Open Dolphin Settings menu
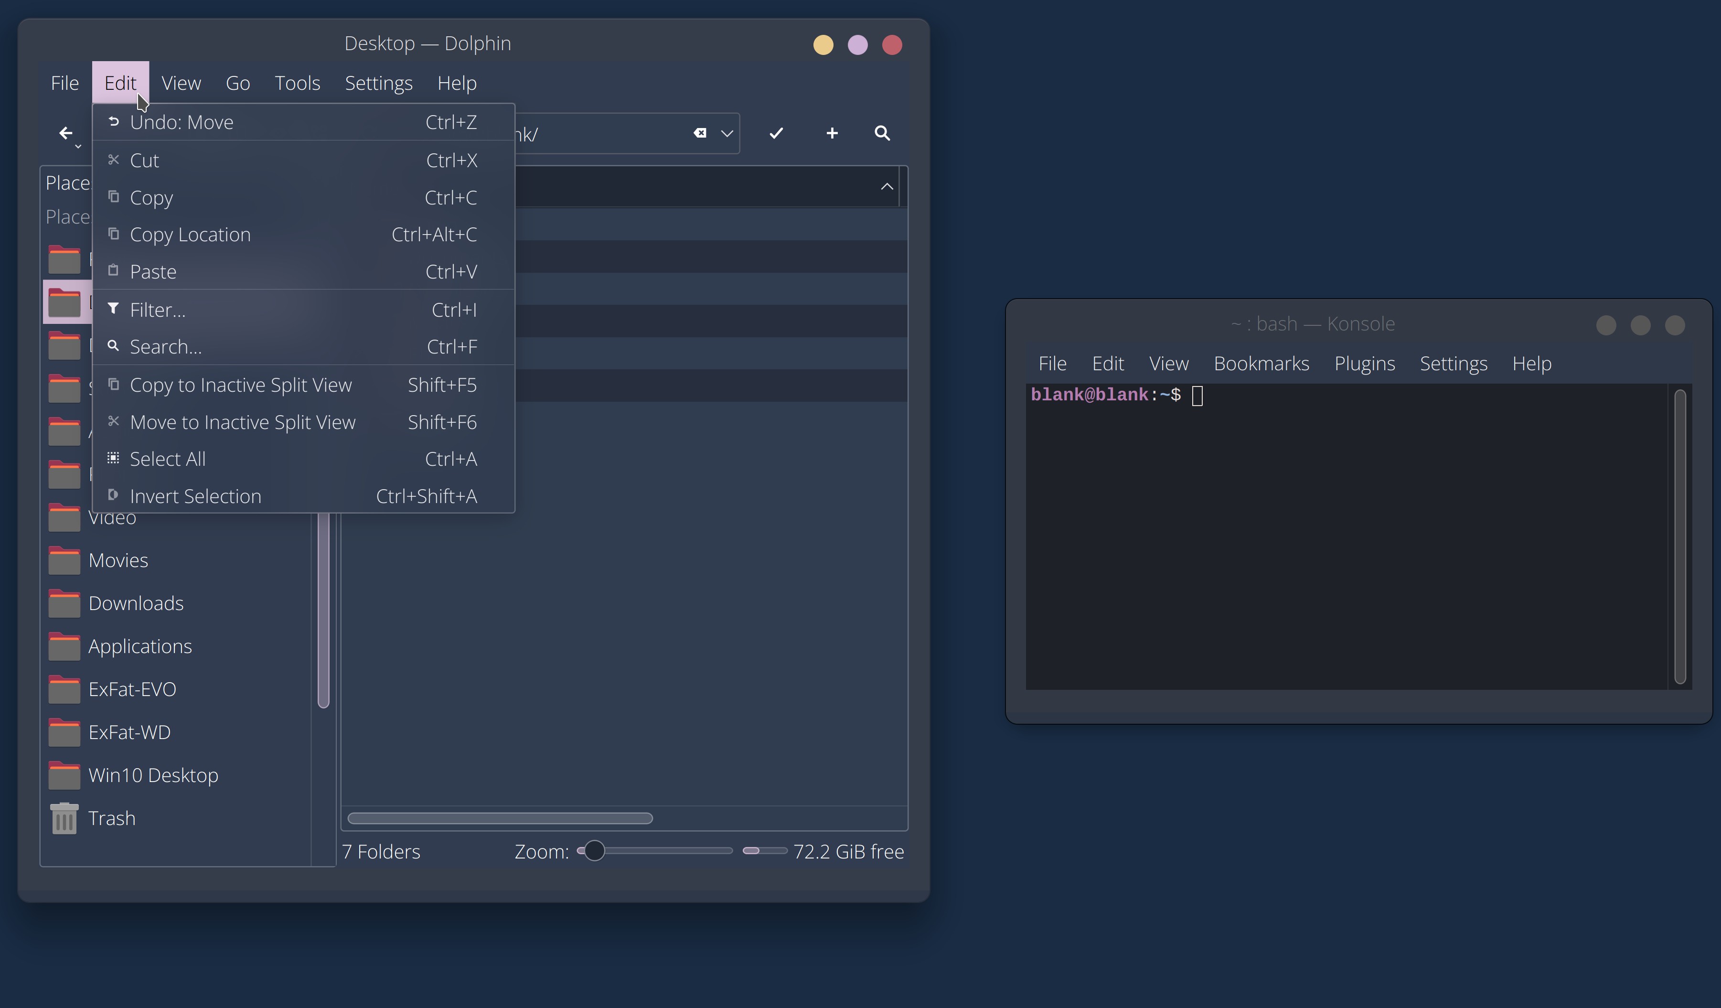1721x1008 pixels. [x=378, y=83]
